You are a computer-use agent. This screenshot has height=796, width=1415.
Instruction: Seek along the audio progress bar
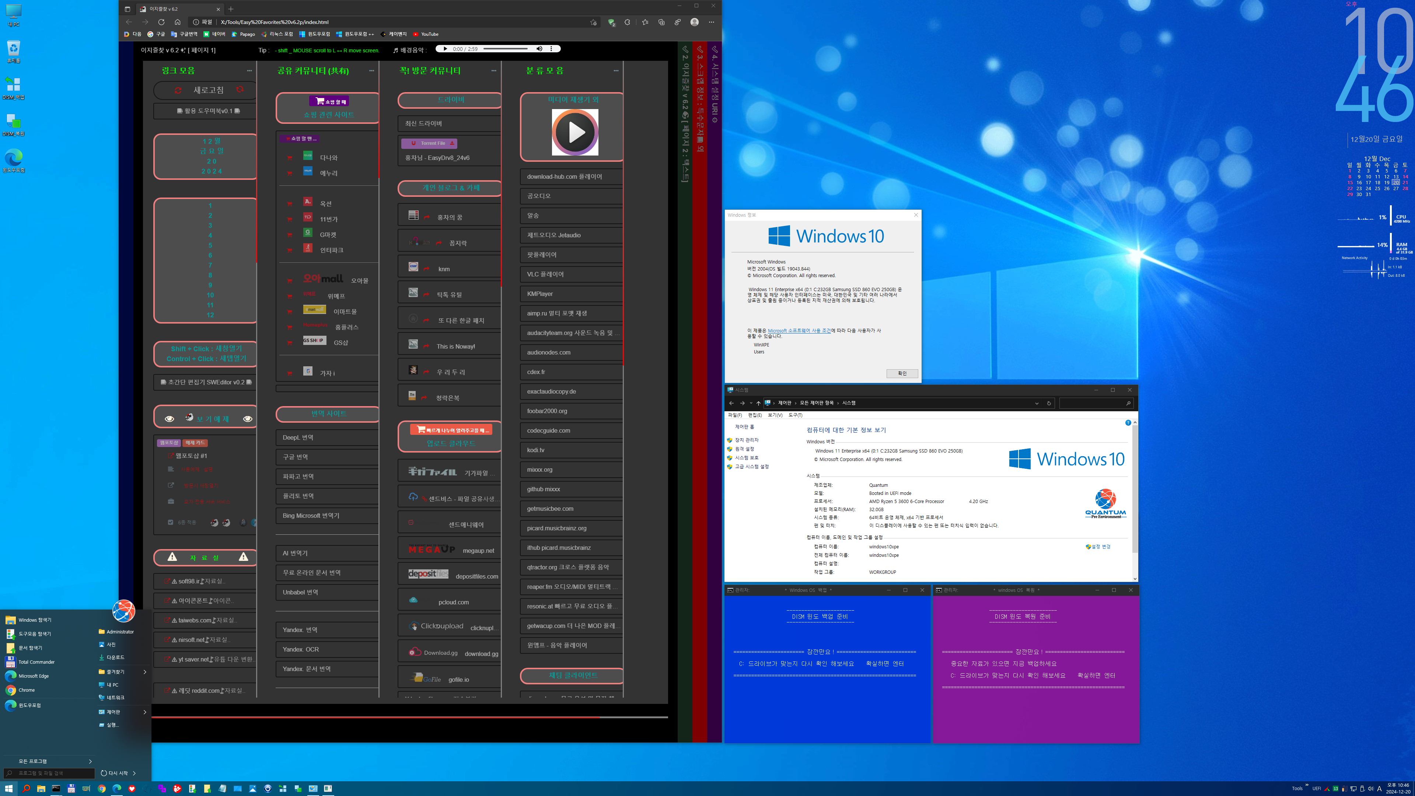click(x=505, y=49)
